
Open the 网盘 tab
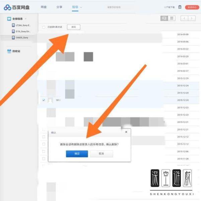coord(44,7)
